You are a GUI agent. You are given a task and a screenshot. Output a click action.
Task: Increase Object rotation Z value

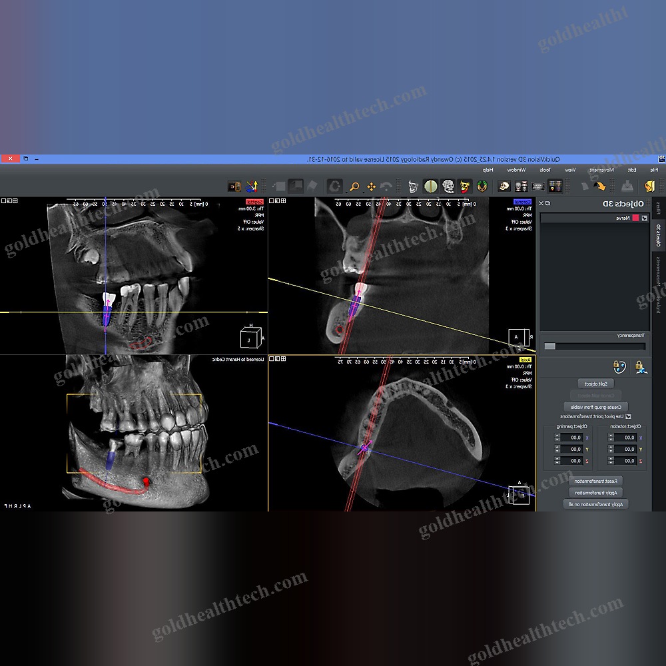coord(611,459)
